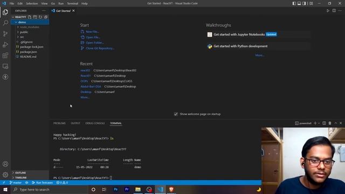345x194 pixels.
Task: Open the Terminal menu
Action: (73, 3)
